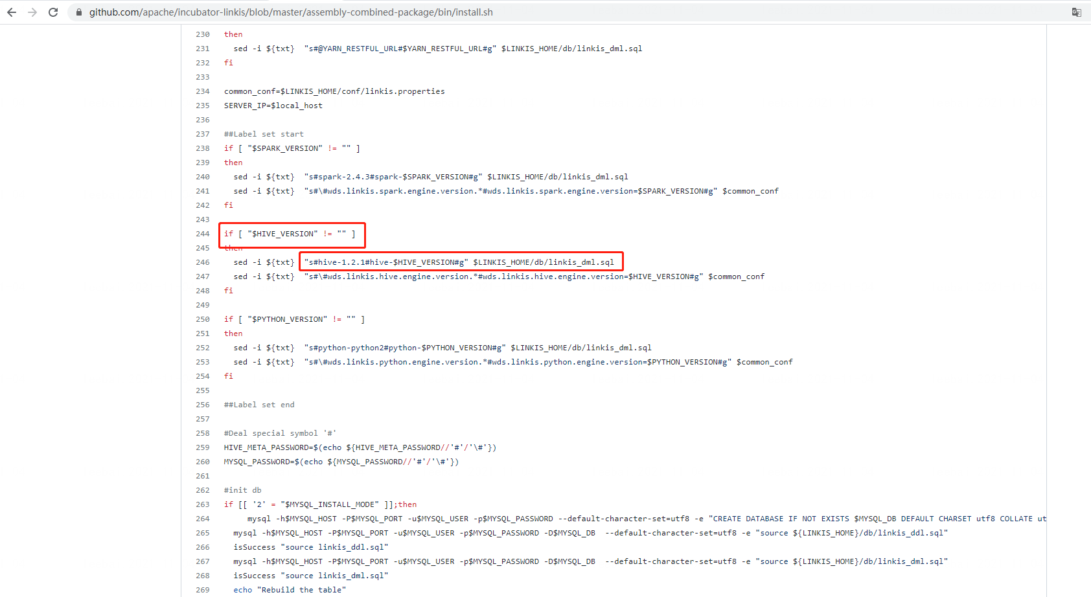Click line number 237

coord(203,134)
